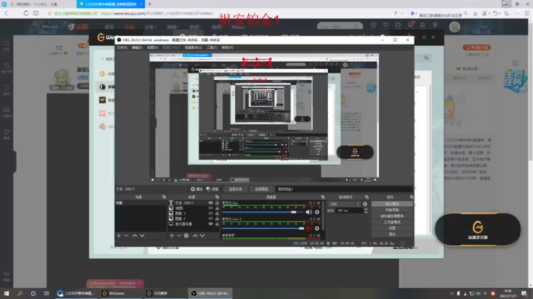Screen dimensions: 533x299
Task: Add a new source with plus icon
Action: [172, 235]
